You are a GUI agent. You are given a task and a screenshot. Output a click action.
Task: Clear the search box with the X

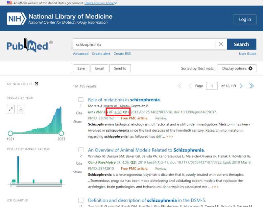(x=221, y=44)
